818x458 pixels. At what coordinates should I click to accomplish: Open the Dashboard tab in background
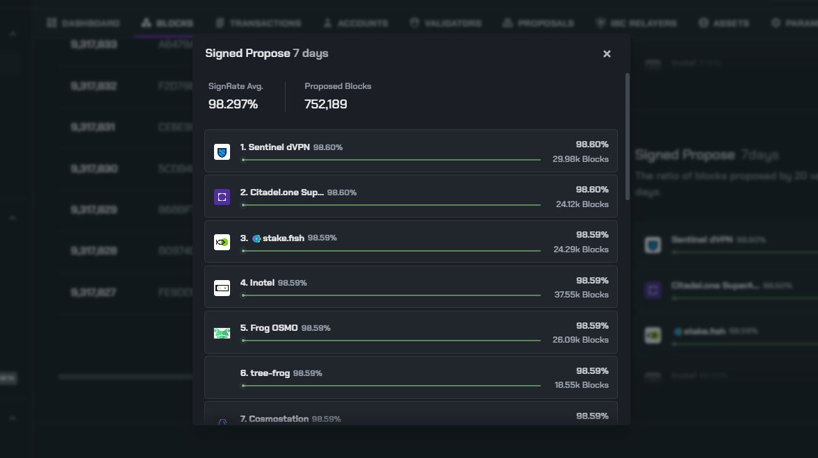[83, 23]
